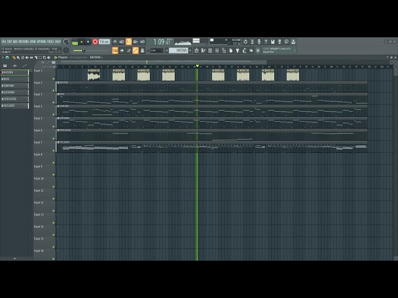Click the help question mark icon
This screenshot has width=398, height=298.
point(266,42)
